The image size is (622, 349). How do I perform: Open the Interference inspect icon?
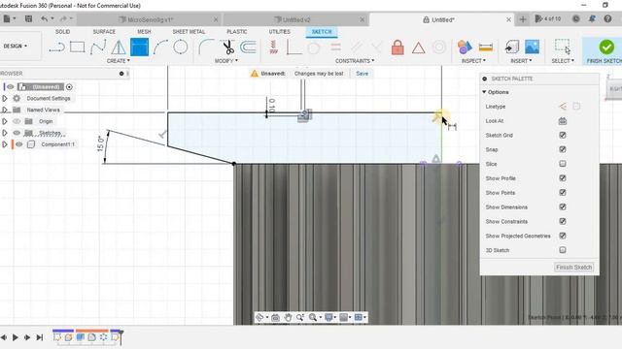(465, 48)
